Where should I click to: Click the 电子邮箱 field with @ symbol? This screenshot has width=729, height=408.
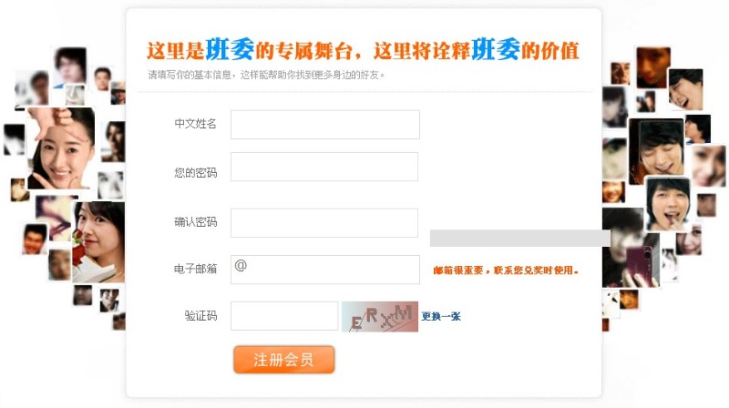tap(325, 270)
